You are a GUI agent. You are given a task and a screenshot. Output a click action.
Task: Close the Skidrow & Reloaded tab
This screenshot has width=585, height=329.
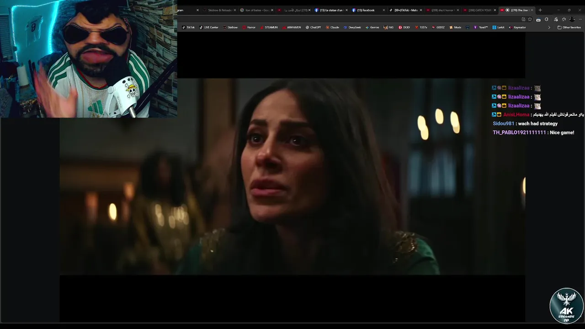click(x=235, y=10)
